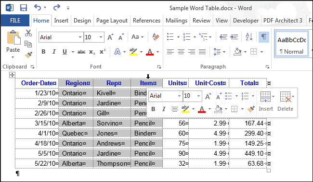Open the ribbon font size dropdown

[x=101, y=37]
